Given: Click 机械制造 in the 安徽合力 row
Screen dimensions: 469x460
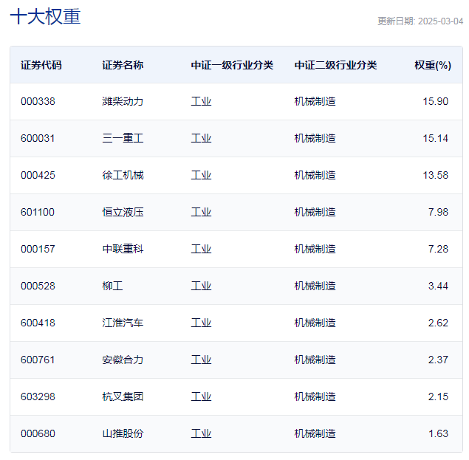Looking at the screenshot, I should tap(315, 360).
